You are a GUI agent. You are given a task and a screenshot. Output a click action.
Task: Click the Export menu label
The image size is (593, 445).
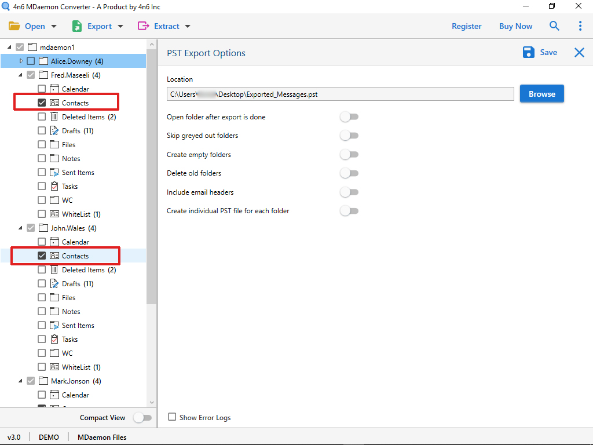point(100,26)
